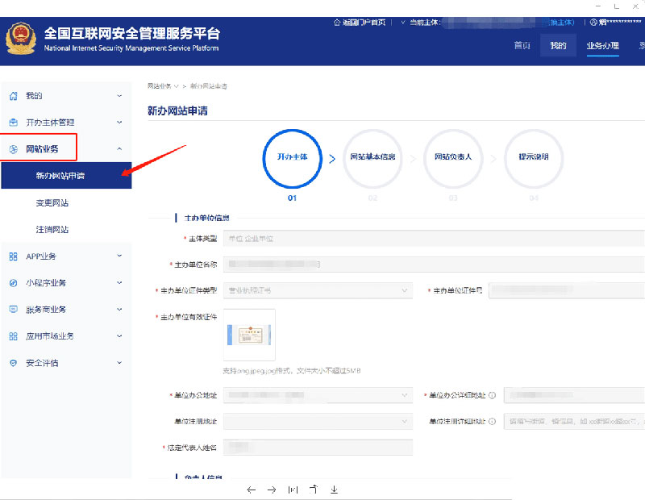Screen dimensions: 645x500
Task: Click the 换主体 link in the top bar
Action: 559,22
